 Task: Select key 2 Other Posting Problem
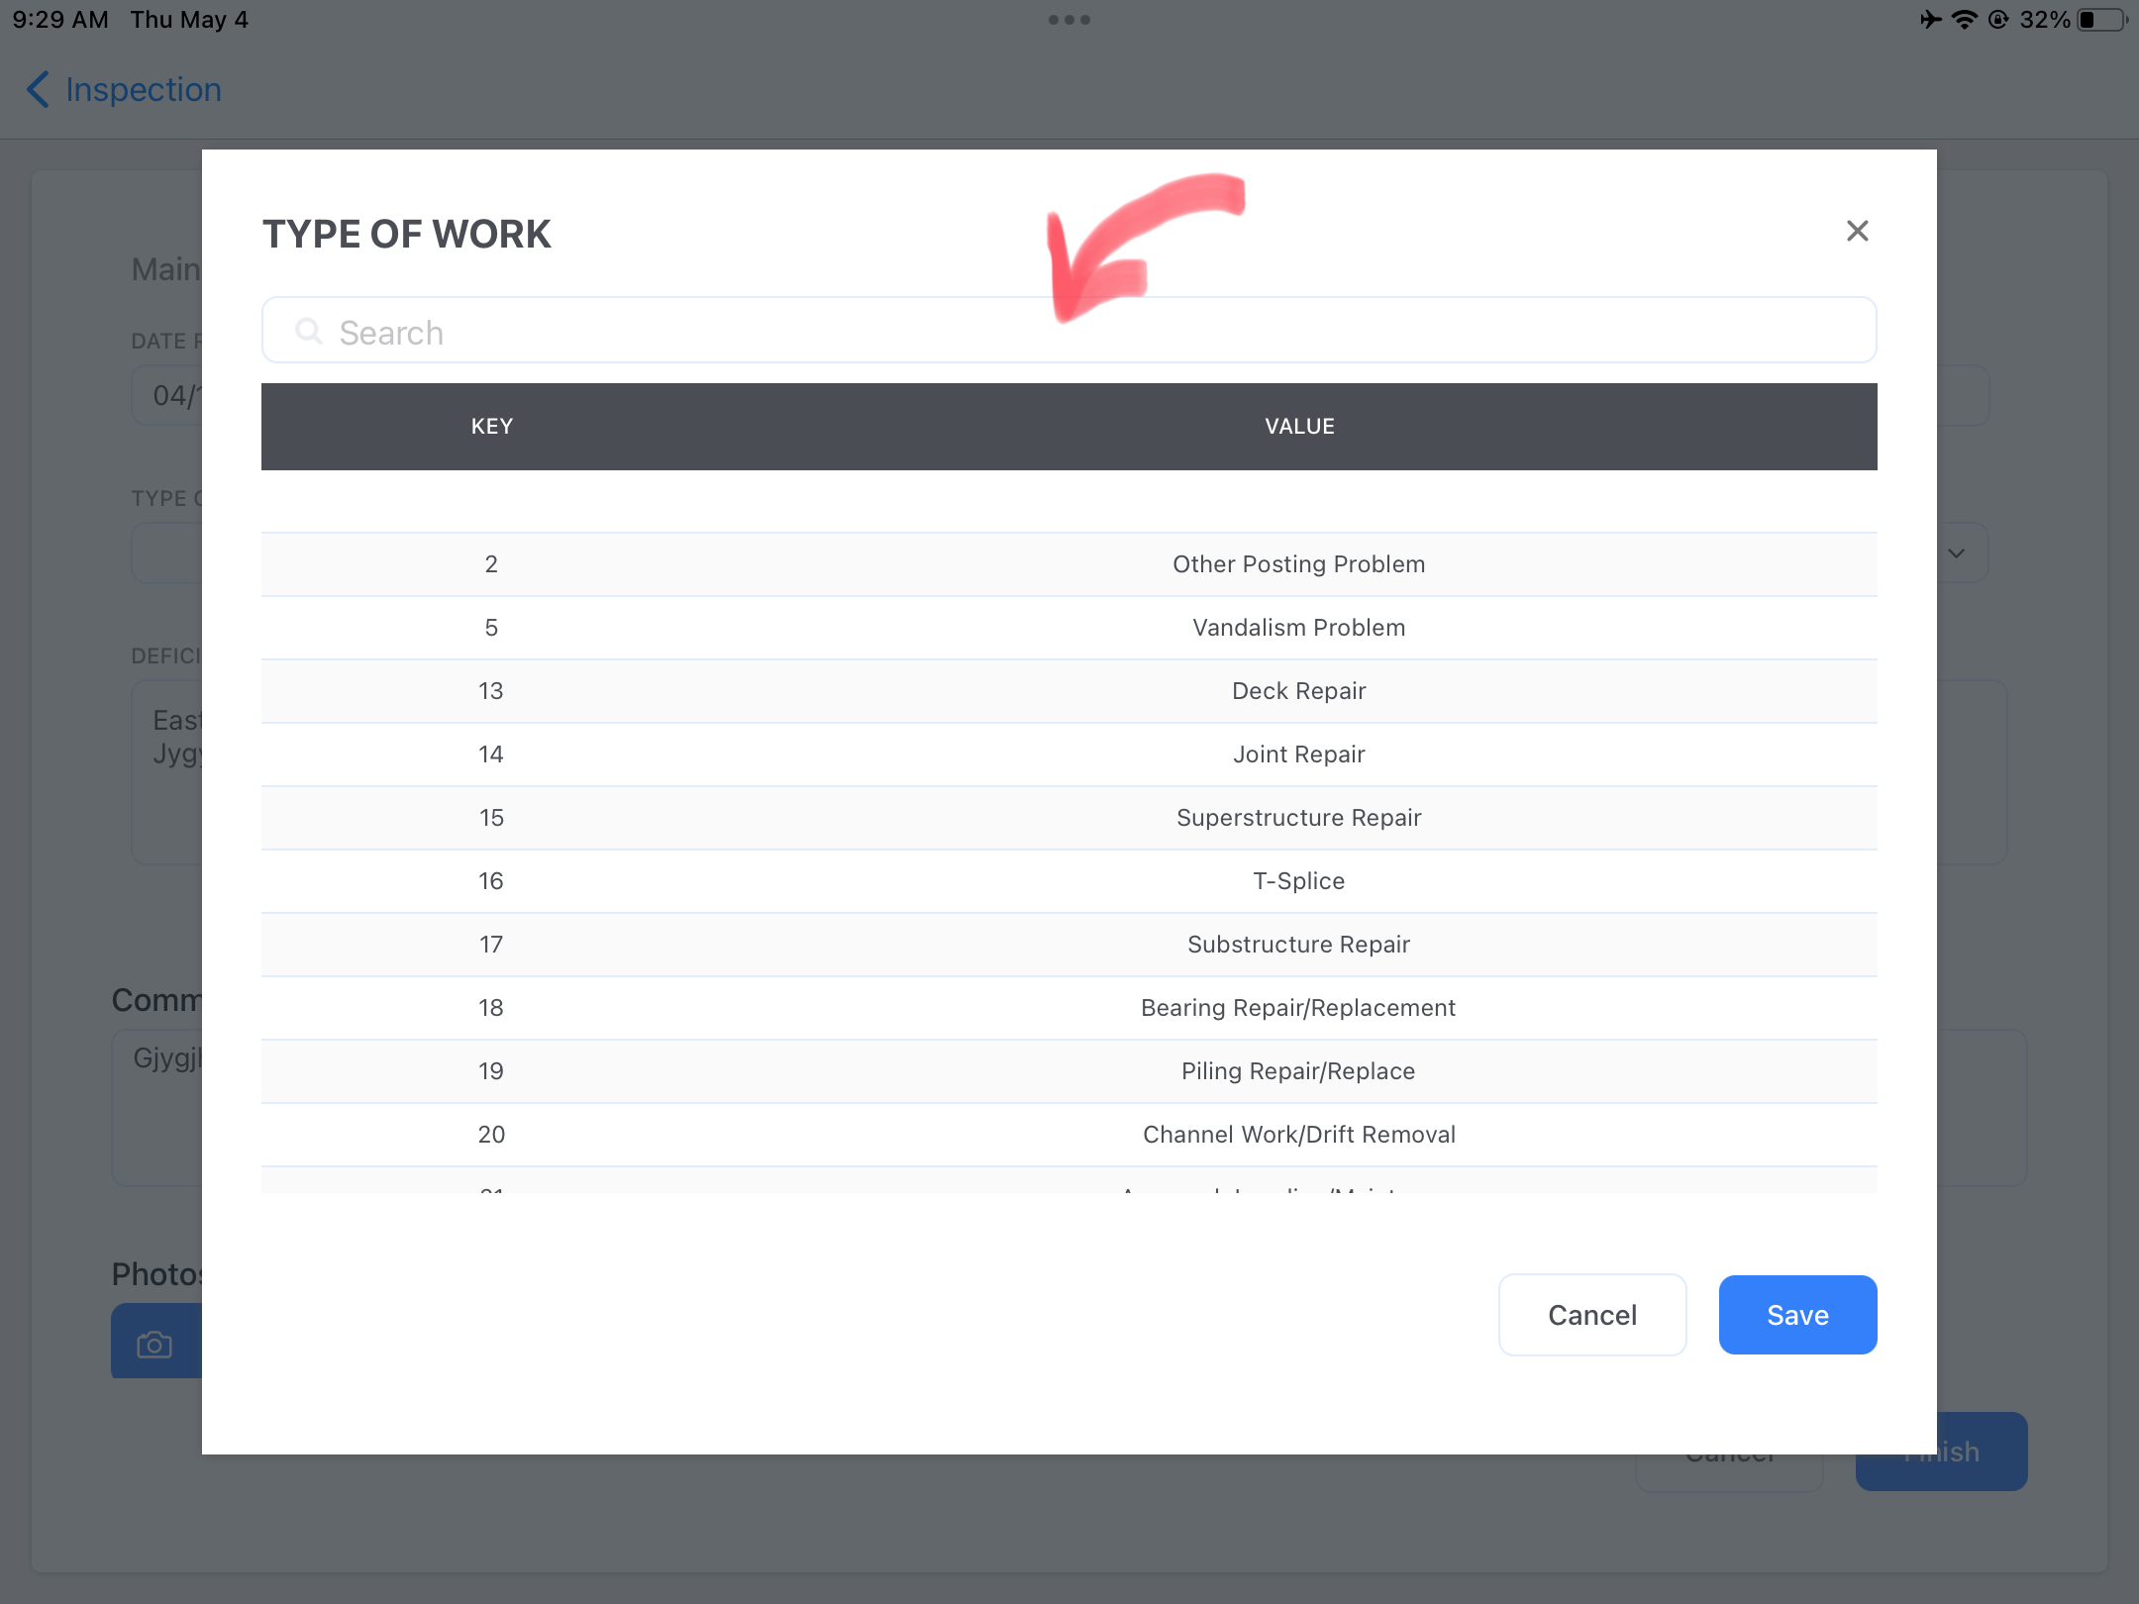point(1069,564)
